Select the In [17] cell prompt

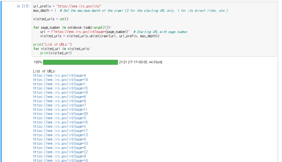point(23,6)
